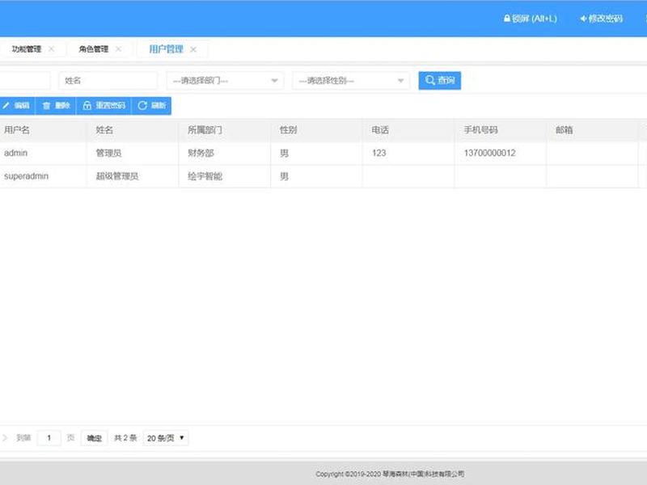Click the 修改密码 change password link
647x485 pixels.
pos(601,19)
